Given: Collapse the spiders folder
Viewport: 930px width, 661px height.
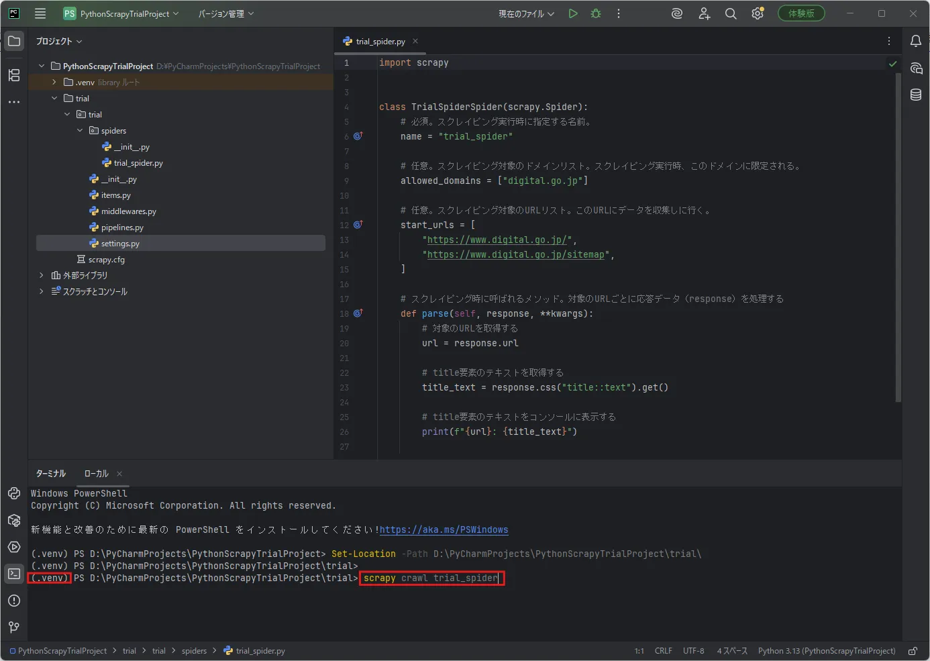Looking at the screenshot, I should tap(80, 130).
